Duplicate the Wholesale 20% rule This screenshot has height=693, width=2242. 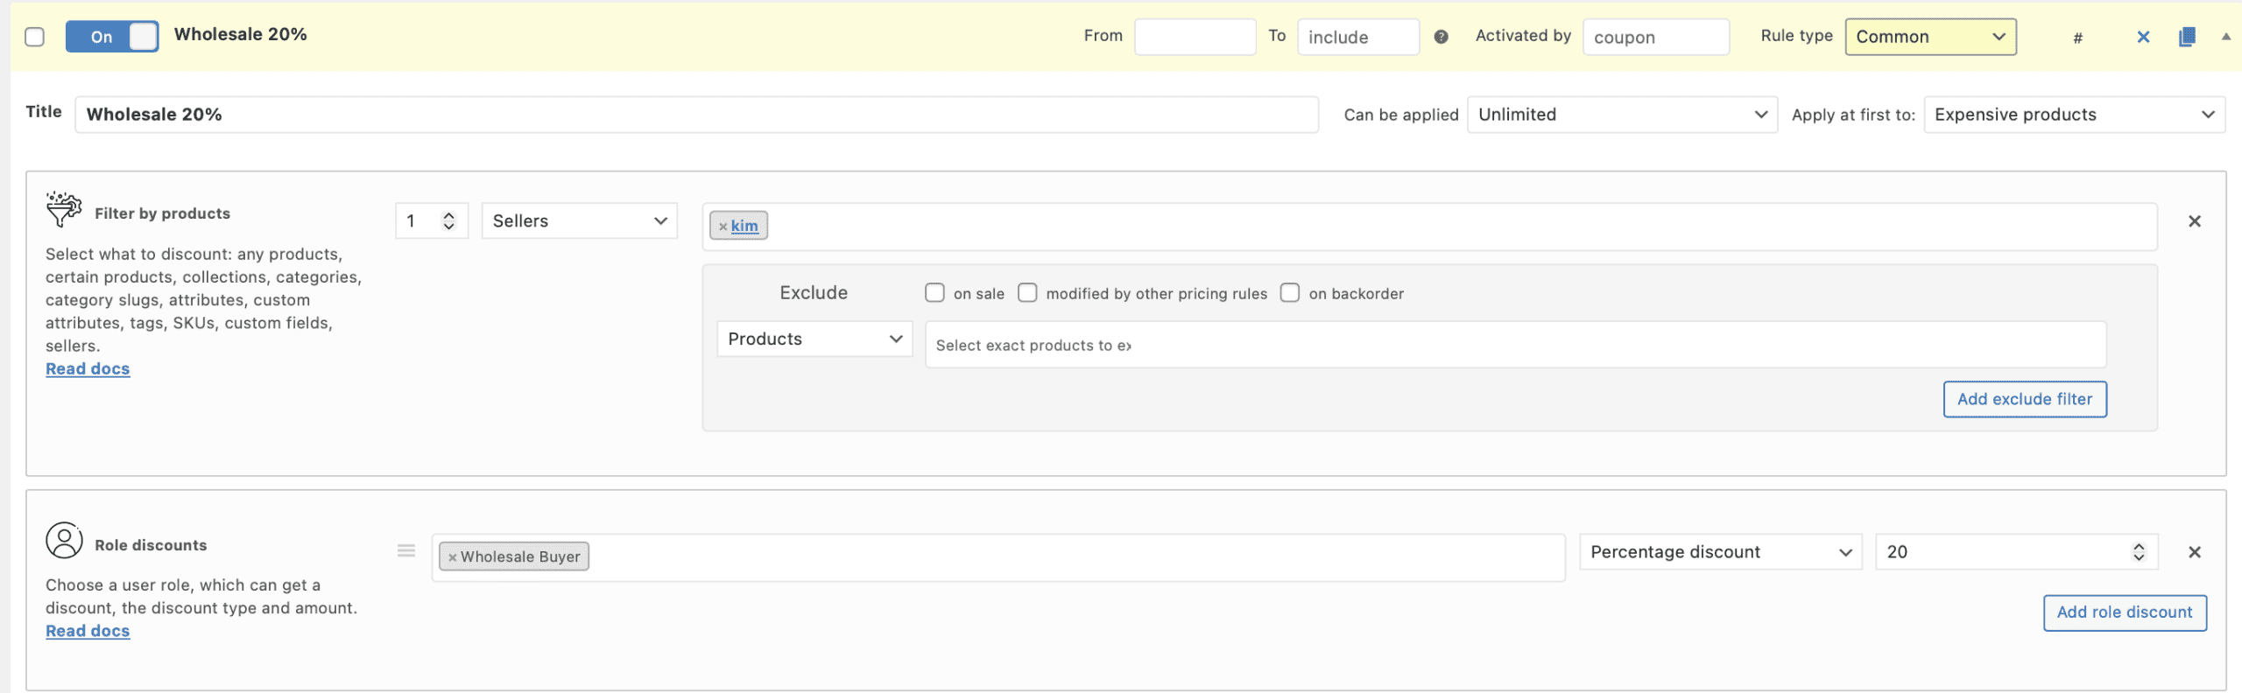tap(2187, 37)
